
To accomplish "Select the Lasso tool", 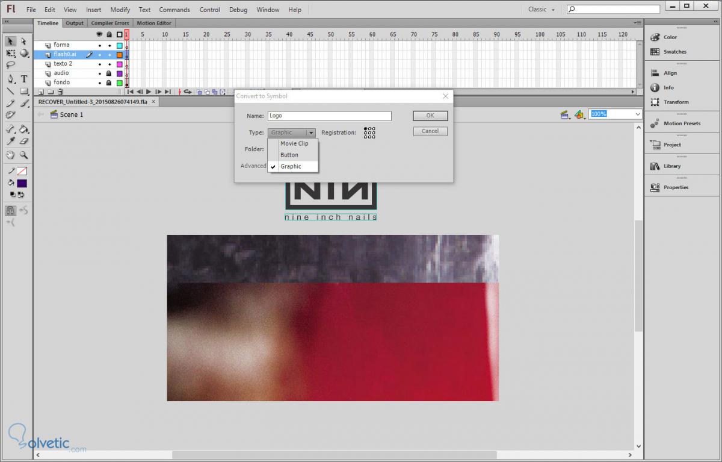I will (11, 64).
